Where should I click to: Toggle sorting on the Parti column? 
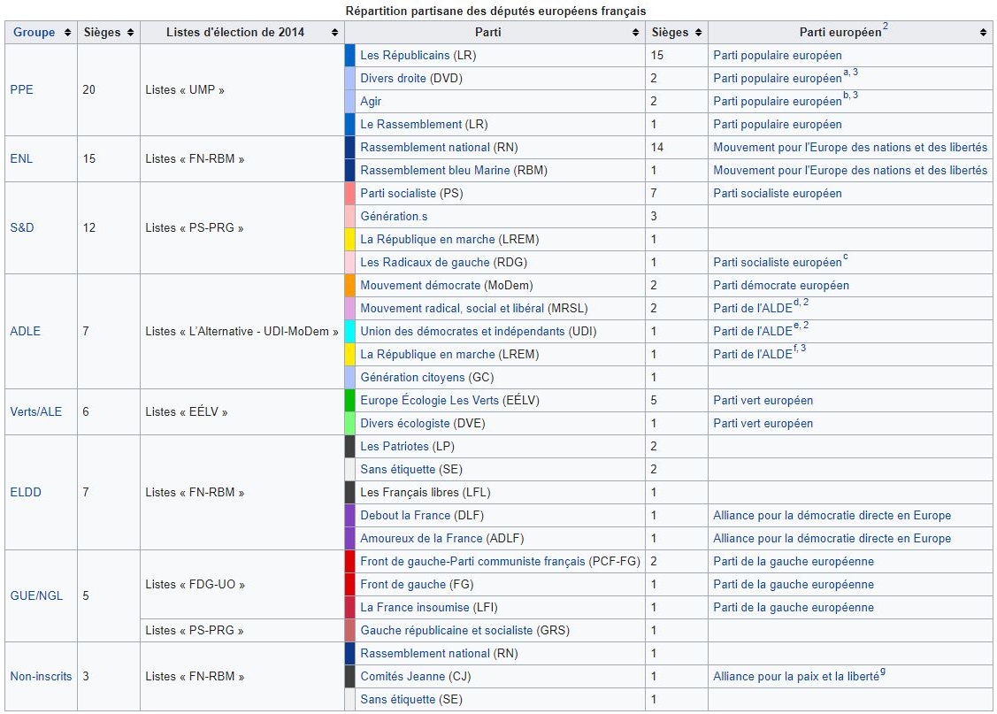pos(635,32)
